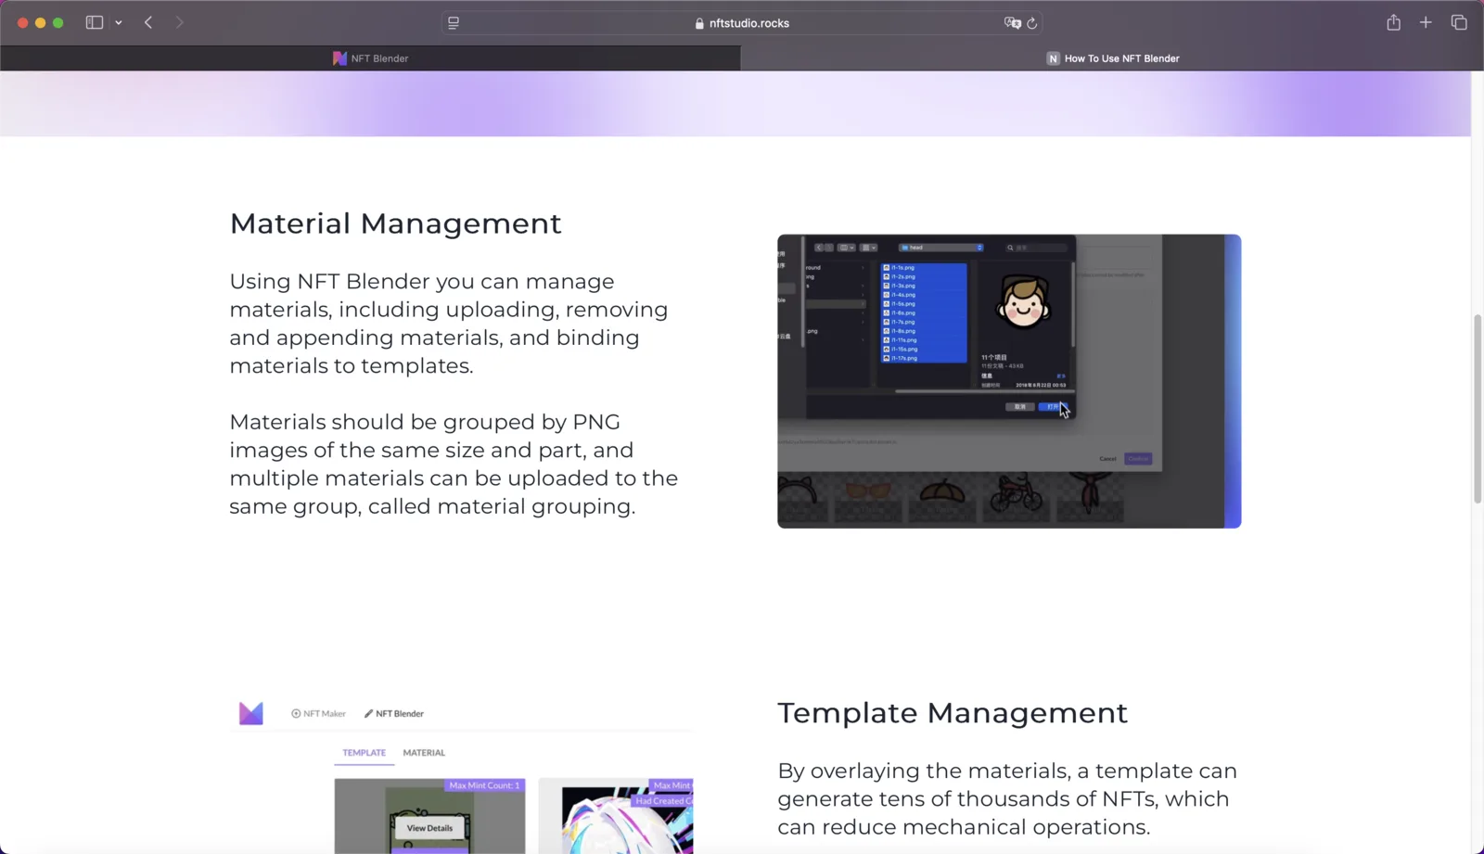Screen dimensions: 1484x854
Task: Go back to the previous page
Action: coord(148,22)
